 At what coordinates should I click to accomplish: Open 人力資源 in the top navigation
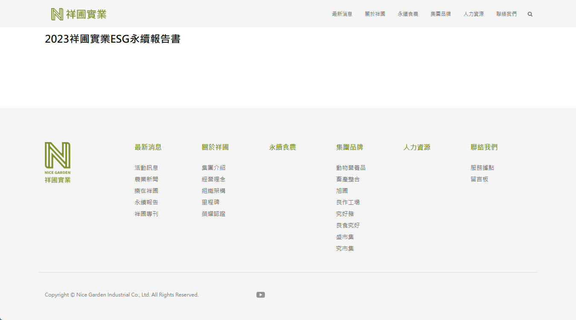tap(474, 14)
